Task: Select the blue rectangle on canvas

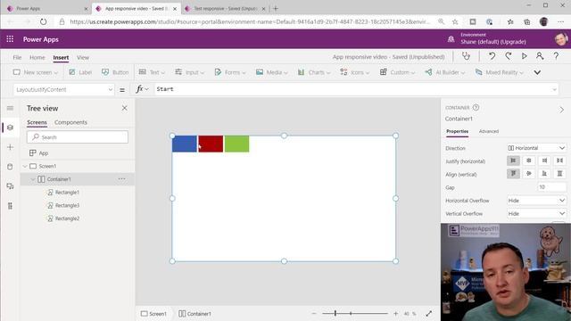Action: click(185, 144)
